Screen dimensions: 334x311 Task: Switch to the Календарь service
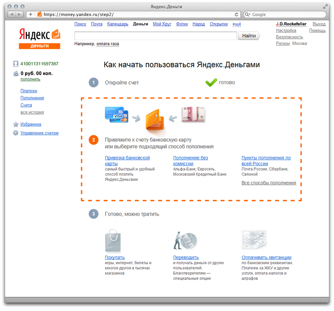(x=117, y=24)
